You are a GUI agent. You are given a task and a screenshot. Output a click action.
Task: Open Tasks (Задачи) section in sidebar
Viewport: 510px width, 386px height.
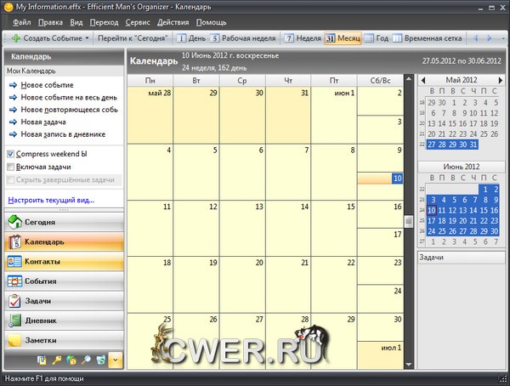64,301
